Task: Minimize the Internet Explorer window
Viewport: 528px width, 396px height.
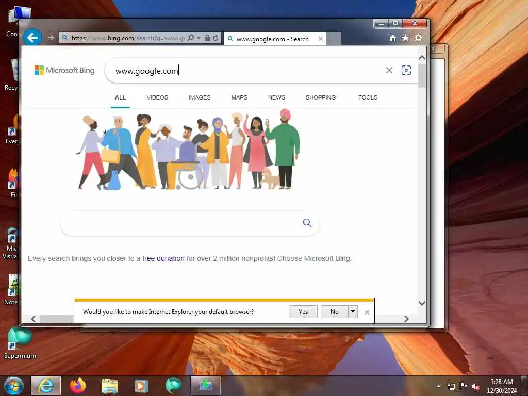Action: point(381,24)
